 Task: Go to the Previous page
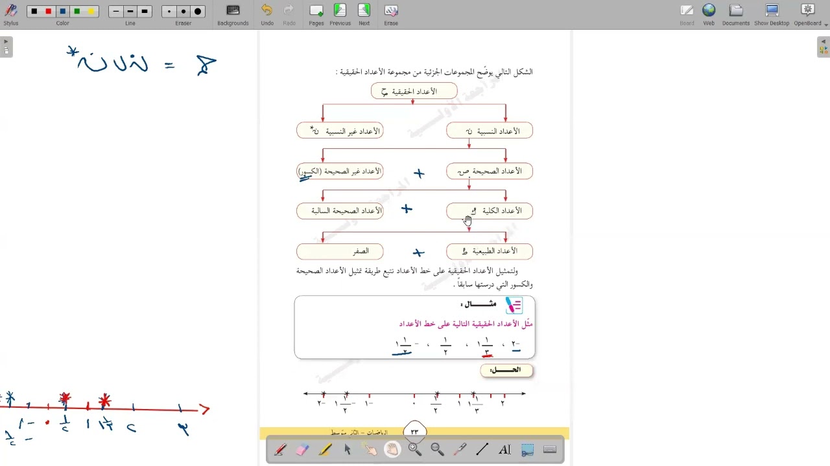coord(340,14)
